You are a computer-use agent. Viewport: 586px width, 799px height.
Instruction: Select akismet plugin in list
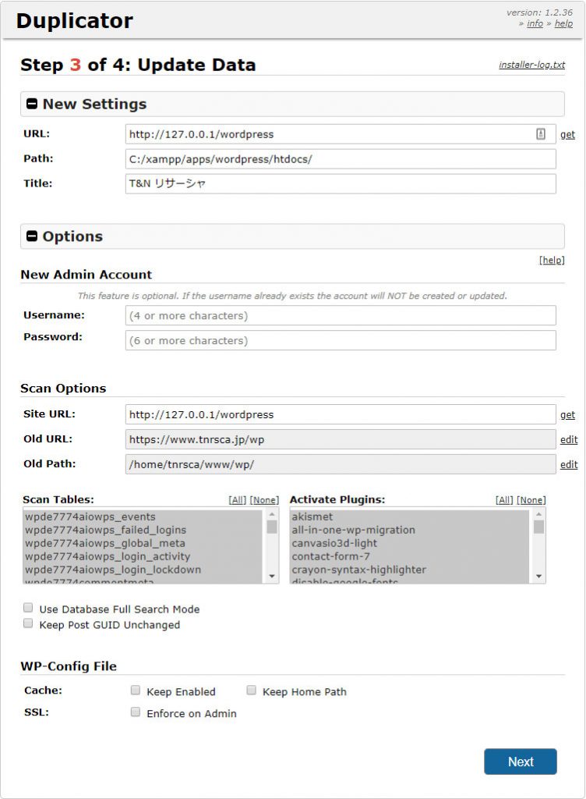point(409,517)
